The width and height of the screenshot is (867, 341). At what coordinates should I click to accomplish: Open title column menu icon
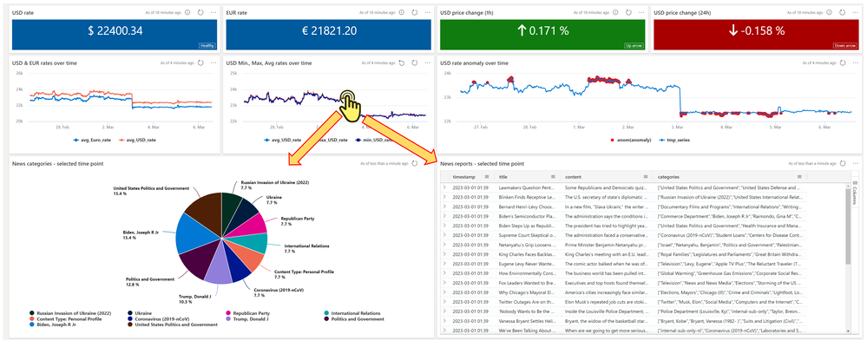(x=554, y=177)
